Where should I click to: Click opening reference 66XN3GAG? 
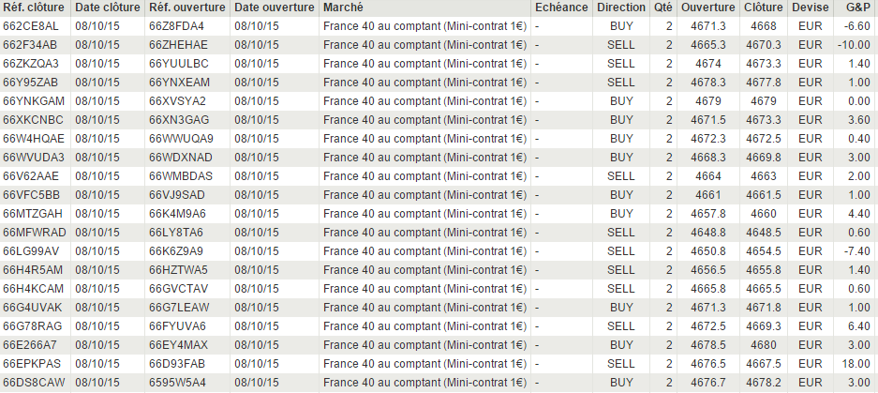pos(178,120)
